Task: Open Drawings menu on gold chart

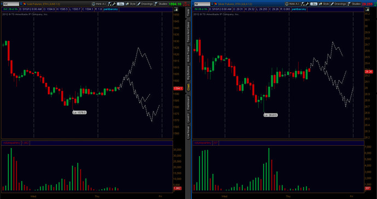Action: 145,4
